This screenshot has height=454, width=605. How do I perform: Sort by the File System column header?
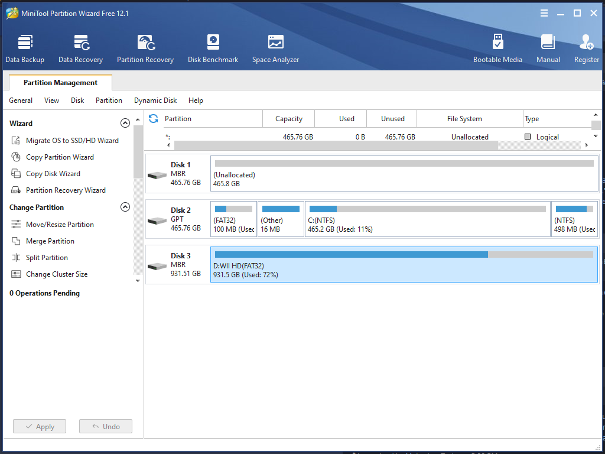470,118
